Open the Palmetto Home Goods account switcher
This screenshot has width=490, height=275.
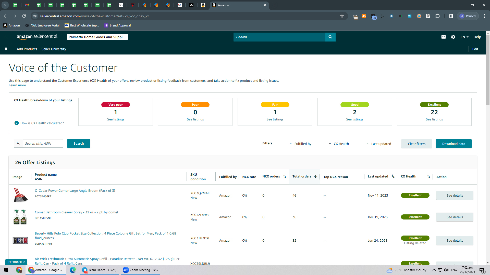tap(97, 37)
